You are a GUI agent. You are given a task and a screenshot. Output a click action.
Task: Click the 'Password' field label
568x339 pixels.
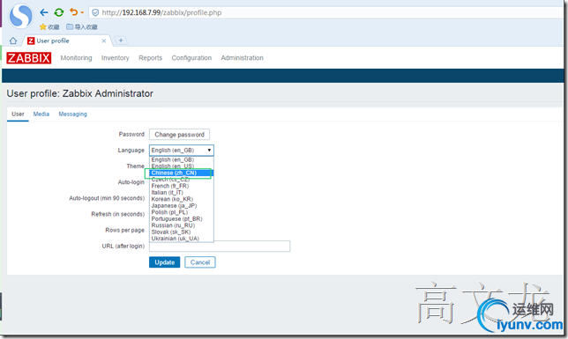point(131,134)
